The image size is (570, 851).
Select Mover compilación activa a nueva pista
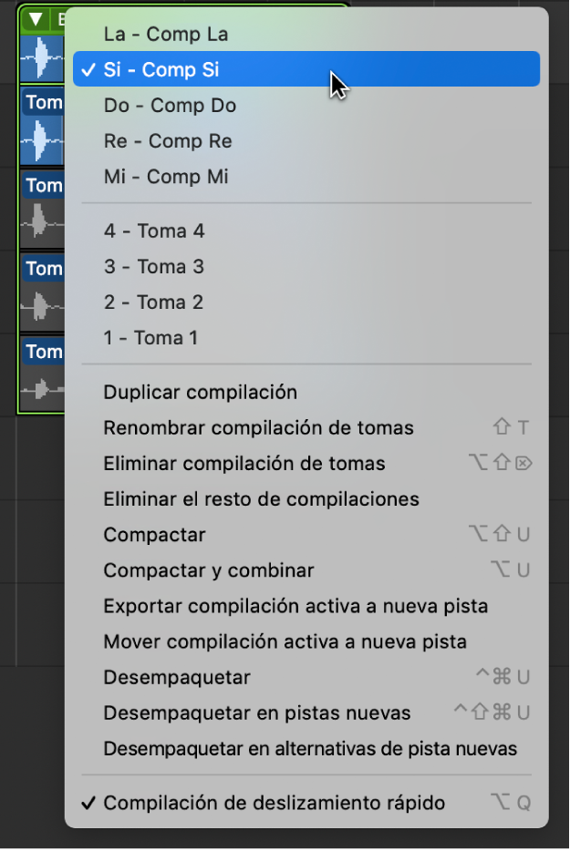(x=285, y=642)
